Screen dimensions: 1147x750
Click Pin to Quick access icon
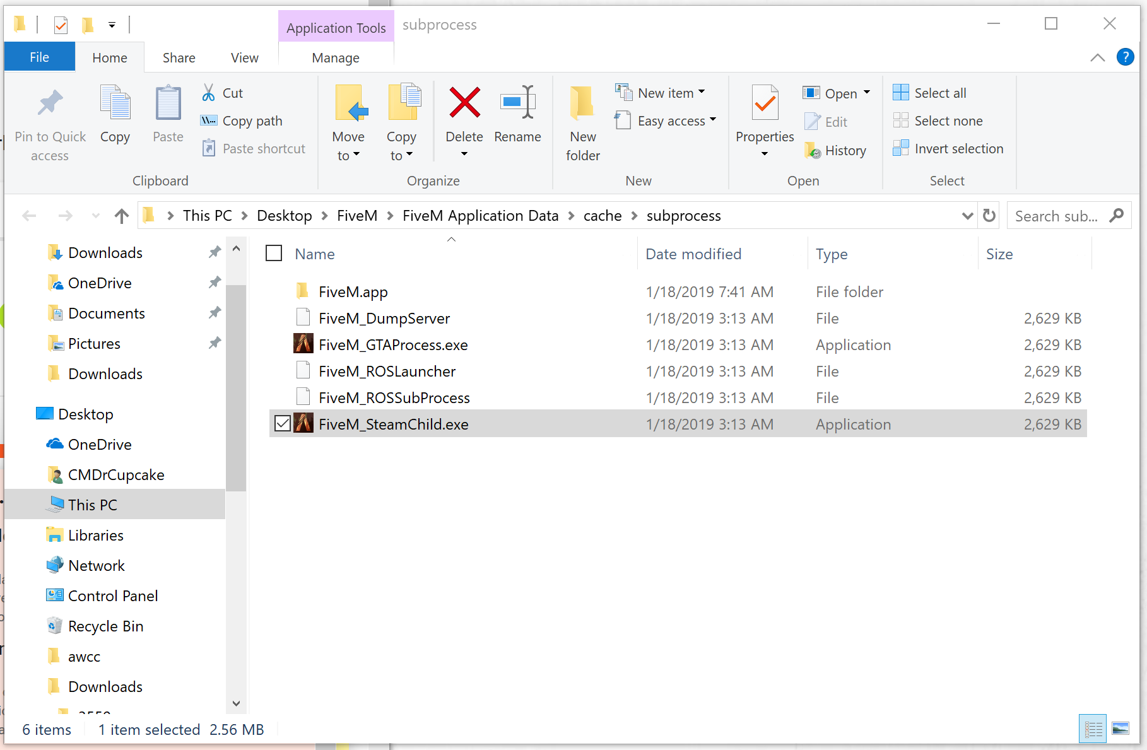[50, 103]
